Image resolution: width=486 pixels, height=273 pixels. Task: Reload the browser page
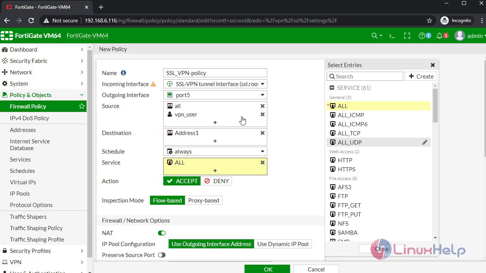tap(31, 20)
